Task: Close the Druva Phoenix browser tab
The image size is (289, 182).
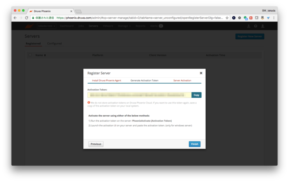Action: (x=71, y=11)
